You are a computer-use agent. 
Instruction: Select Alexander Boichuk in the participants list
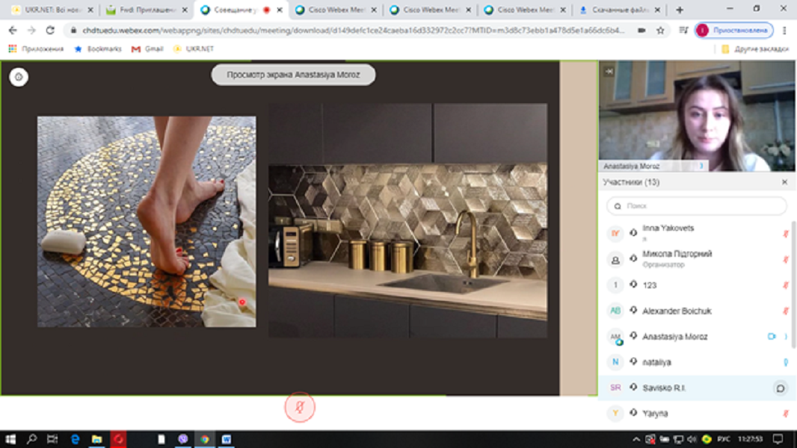pos(677,311)
